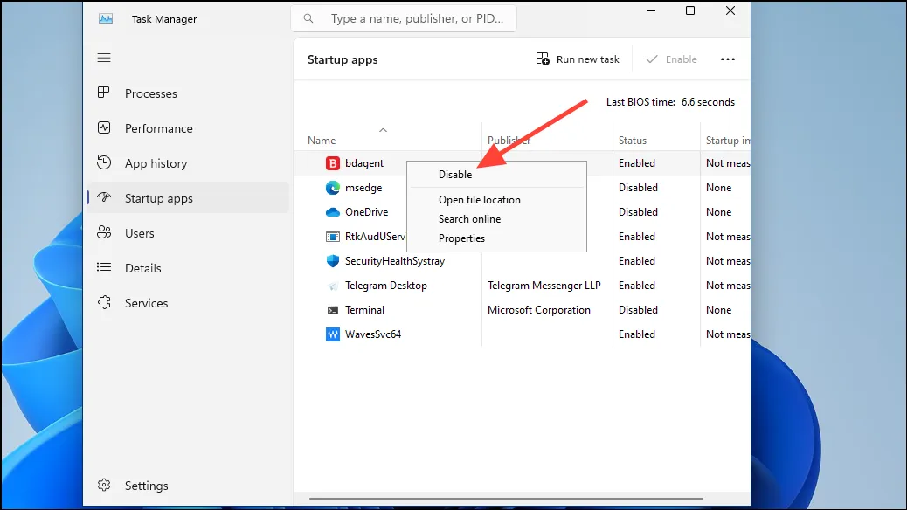Open the Users sidebar icon
The height and width of the screenshot is (510, 907).
pyautogui.click(x=104, y=233)
